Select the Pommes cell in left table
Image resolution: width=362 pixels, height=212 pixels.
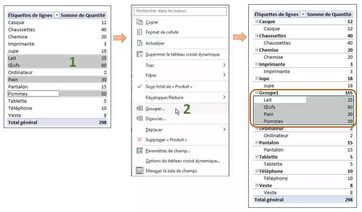(x=34, y=94)
